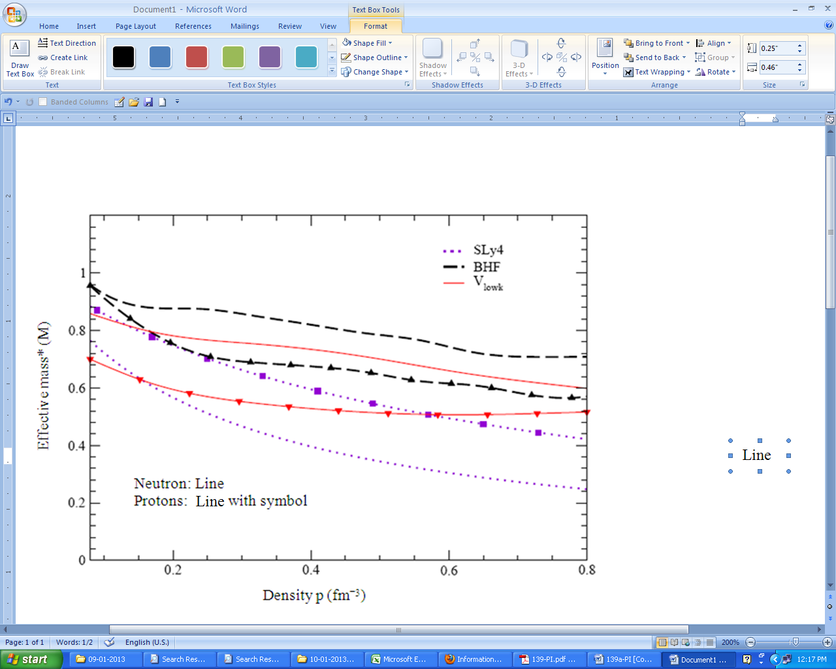
Task: Click the Draw Text Box tool
Action: click(20, 57)
